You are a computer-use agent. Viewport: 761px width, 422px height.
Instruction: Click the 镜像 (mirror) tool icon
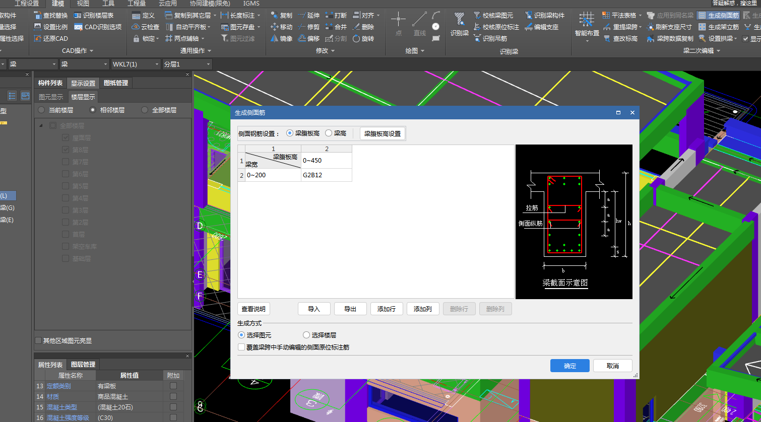(x=275, y=38)
